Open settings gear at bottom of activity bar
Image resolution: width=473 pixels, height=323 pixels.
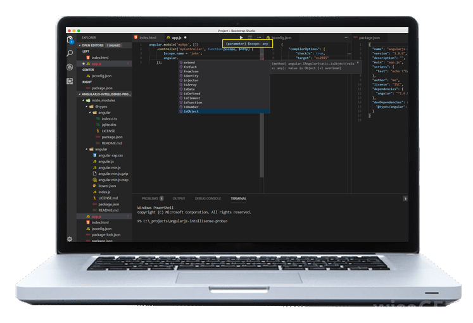[70, 239]
